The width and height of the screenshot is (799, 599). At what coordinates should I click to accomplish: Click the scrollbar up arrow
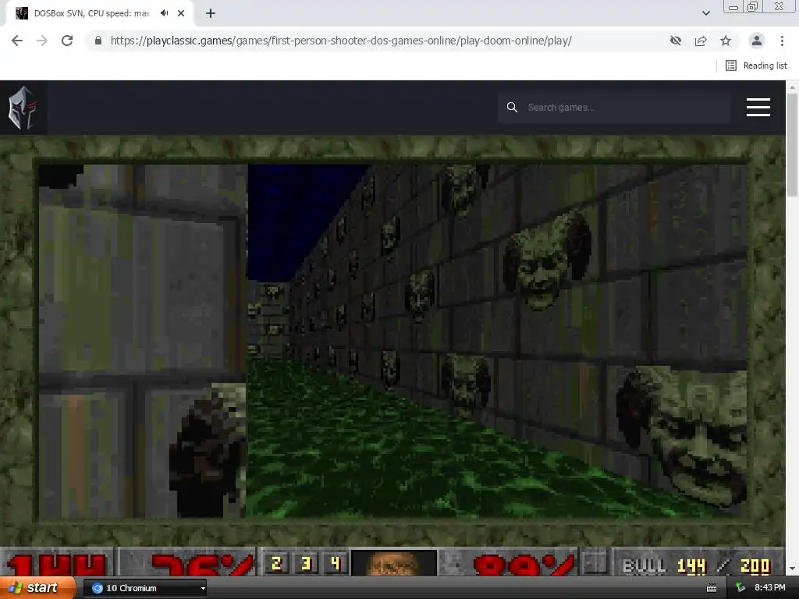[x=792, y=87]
